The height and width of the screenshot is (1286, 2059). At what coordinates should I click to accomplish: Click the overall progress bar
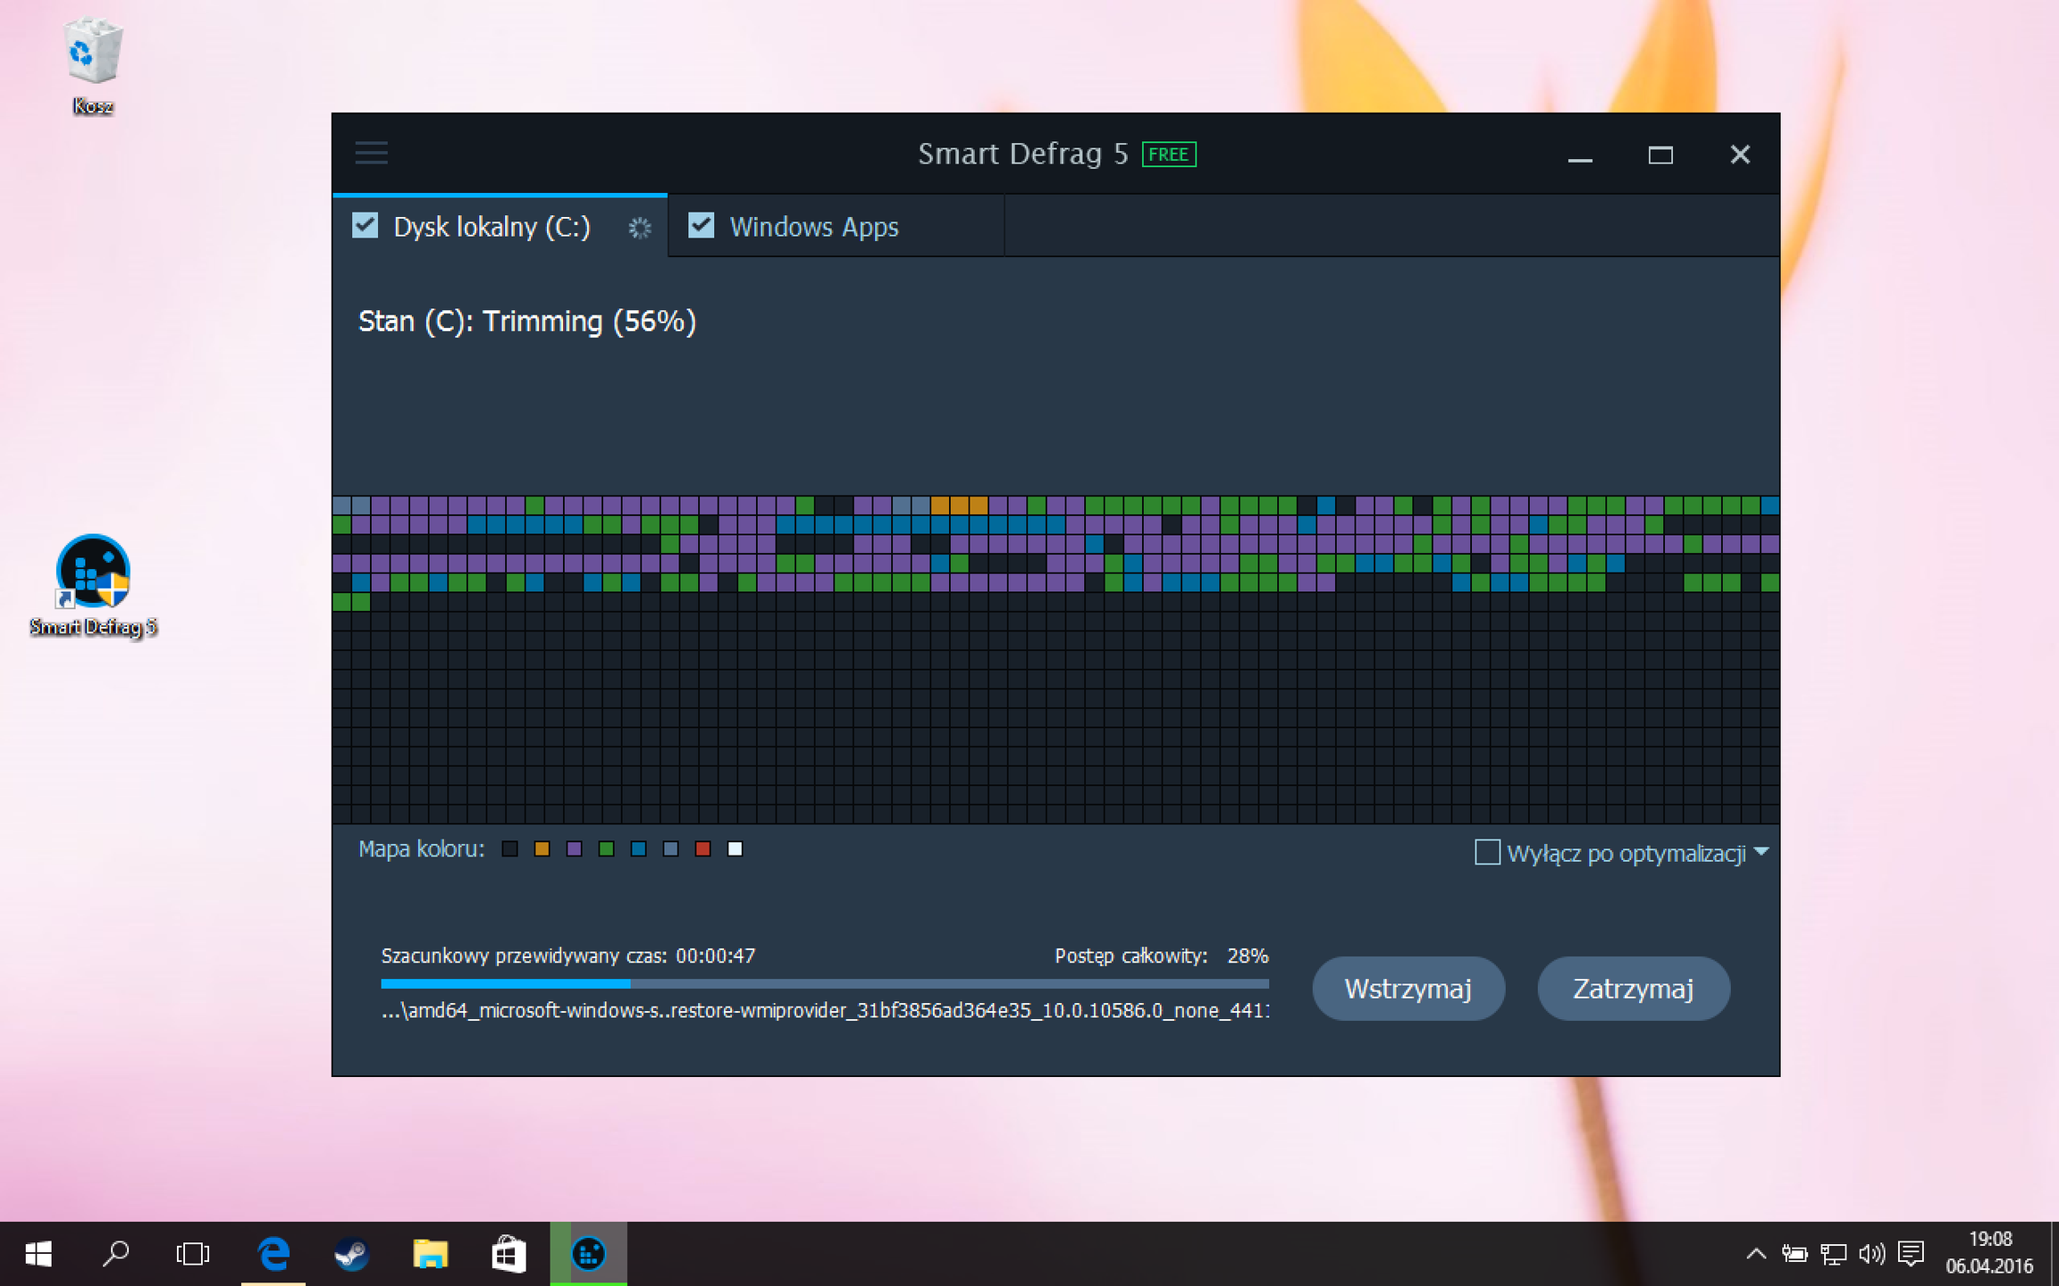coord(825,983)
